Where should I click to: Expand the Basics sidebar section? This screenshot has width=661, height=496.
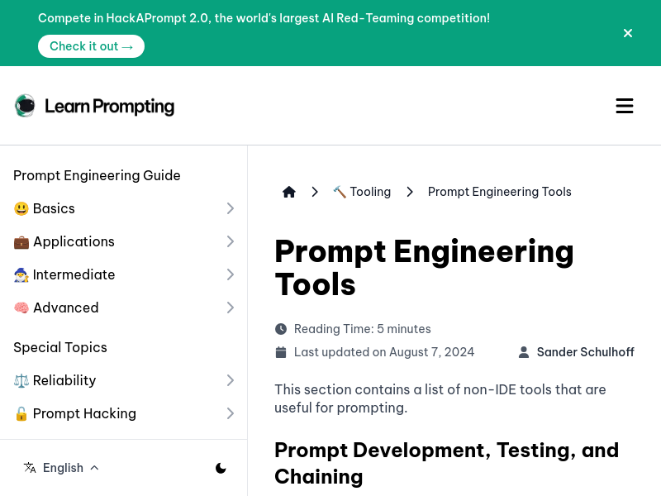[231, 208]
